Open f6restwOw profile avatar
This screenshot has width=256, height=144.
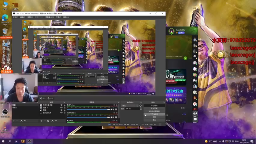pyautogui.click(x=172, y=31)
